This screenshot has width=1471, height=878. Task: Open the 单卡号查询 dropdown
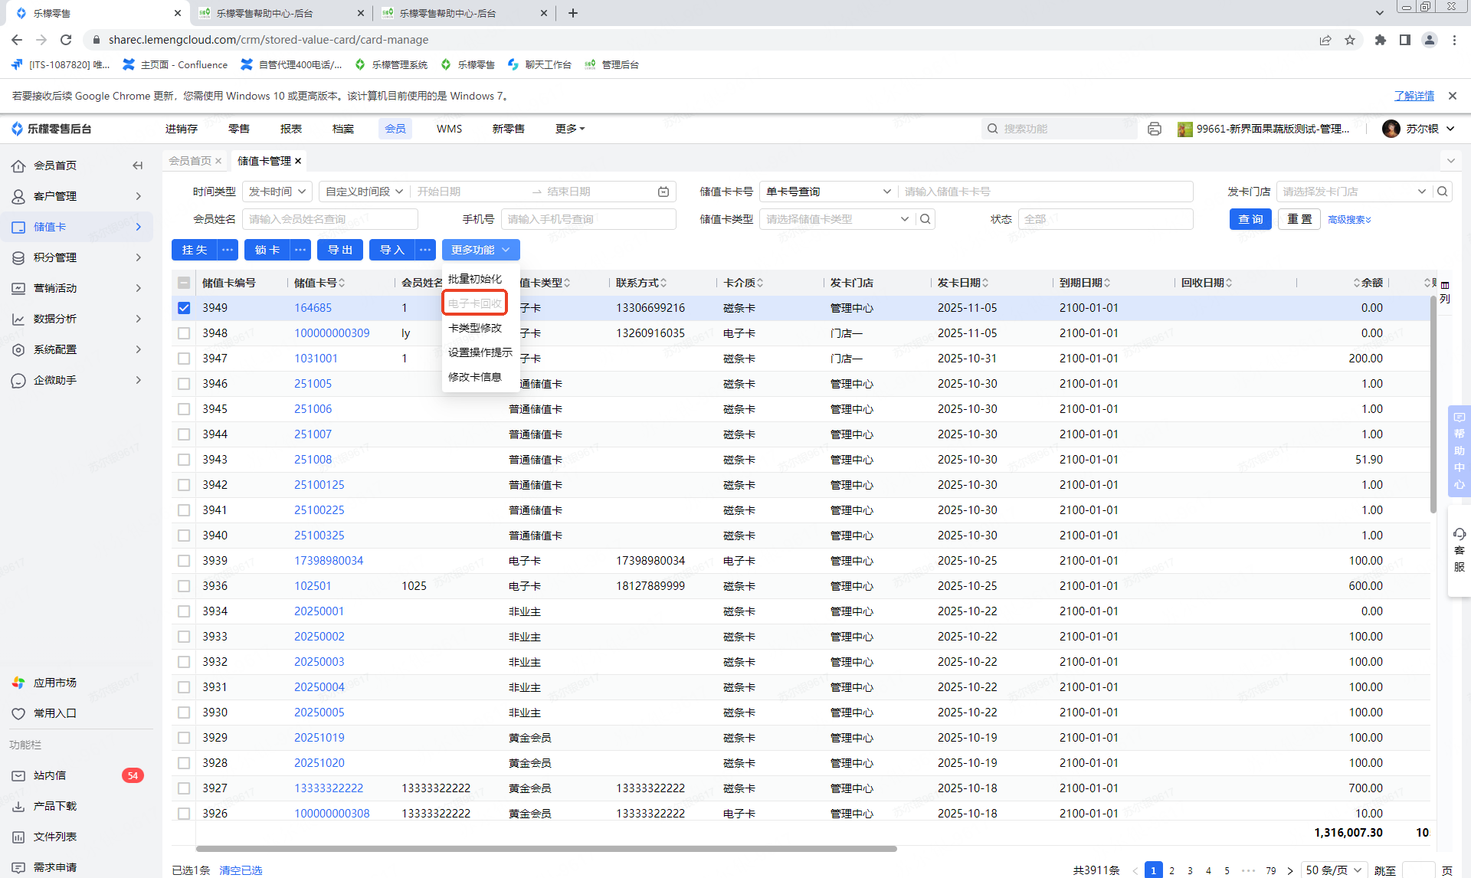click(827, 192)
